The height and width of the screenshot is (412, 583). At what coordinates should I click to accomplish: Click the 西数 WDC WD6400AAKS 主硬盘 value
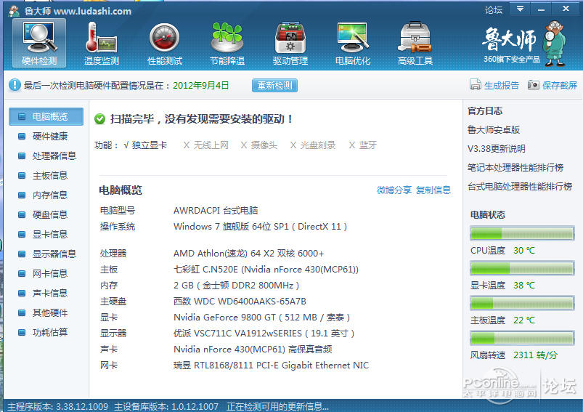[240, 302]
